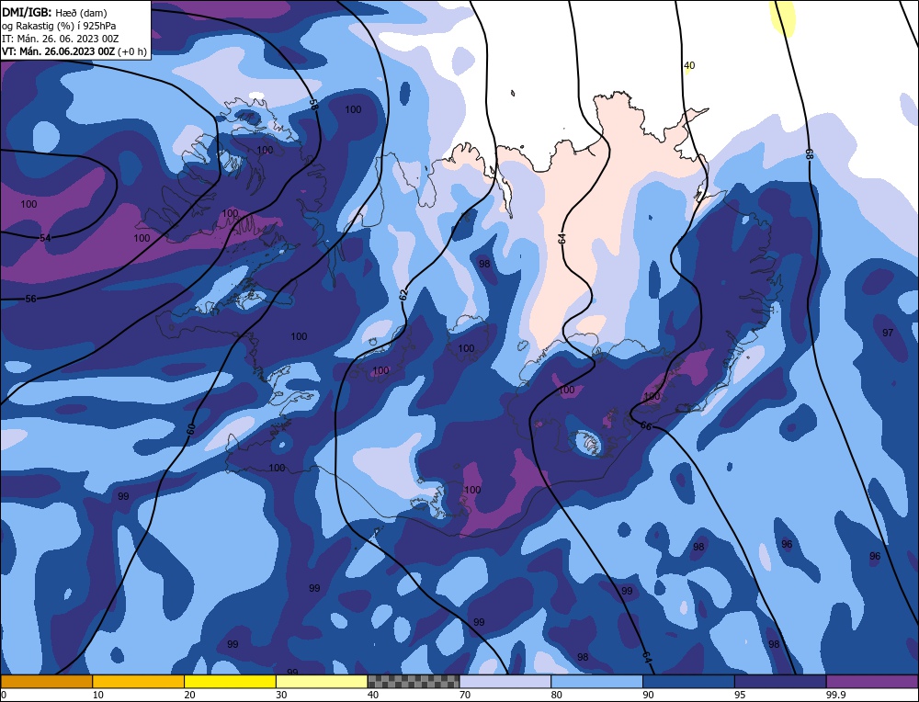
Task: Click the orange 10–20 legend swatch
Action: (x=139, y=681)
